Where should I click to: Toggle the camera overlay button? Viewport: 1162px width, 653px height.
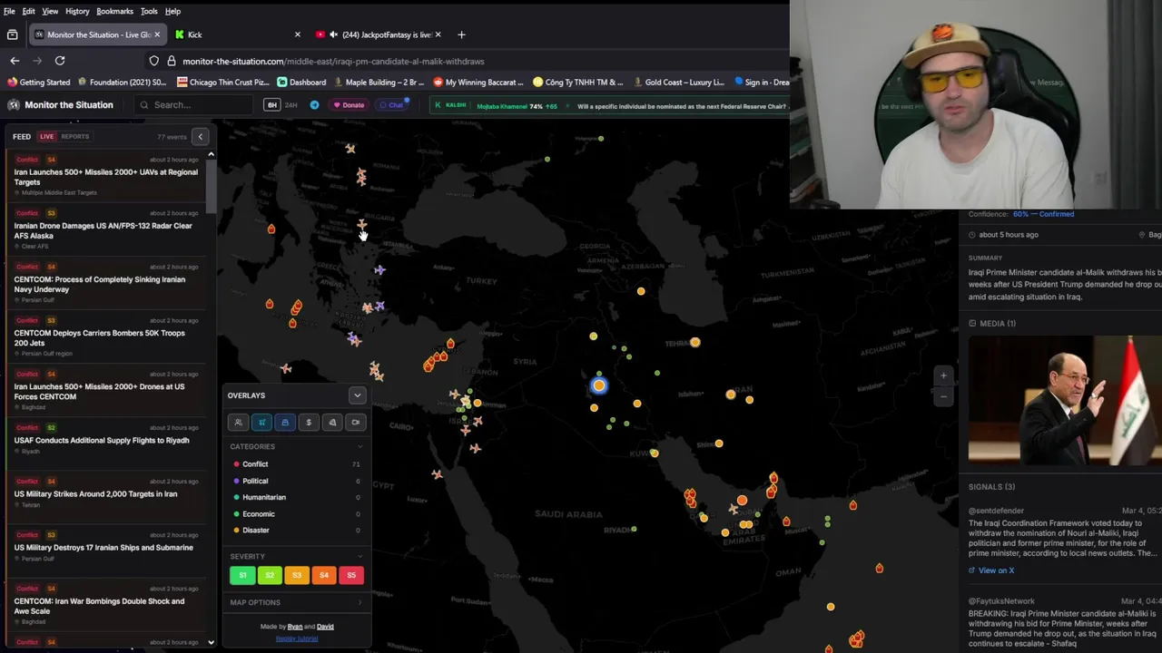point(356,422)
